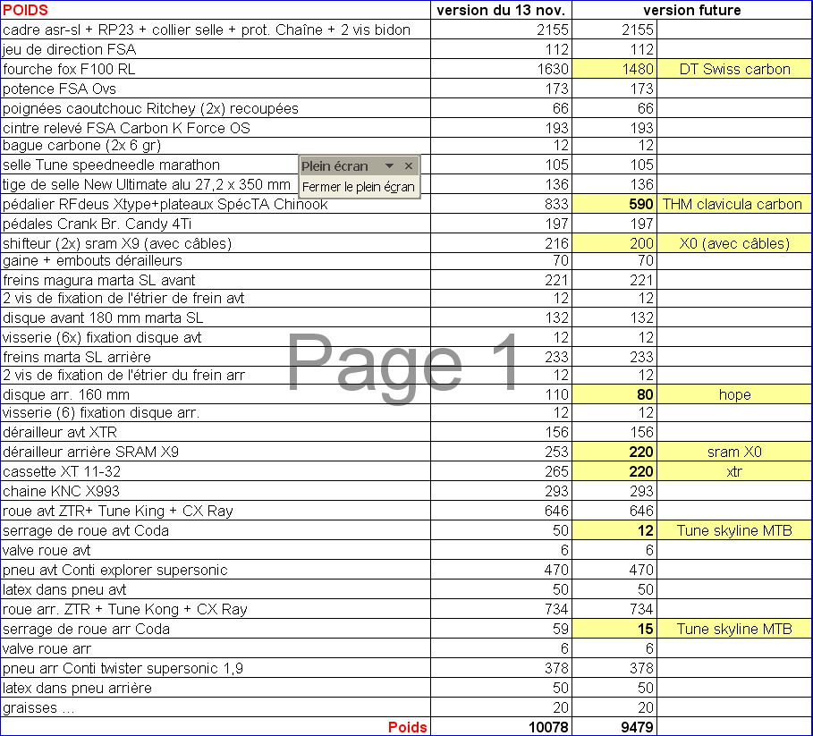
Task: Select the 'freins marta SL arrière' cell
Action: [216, 357]
